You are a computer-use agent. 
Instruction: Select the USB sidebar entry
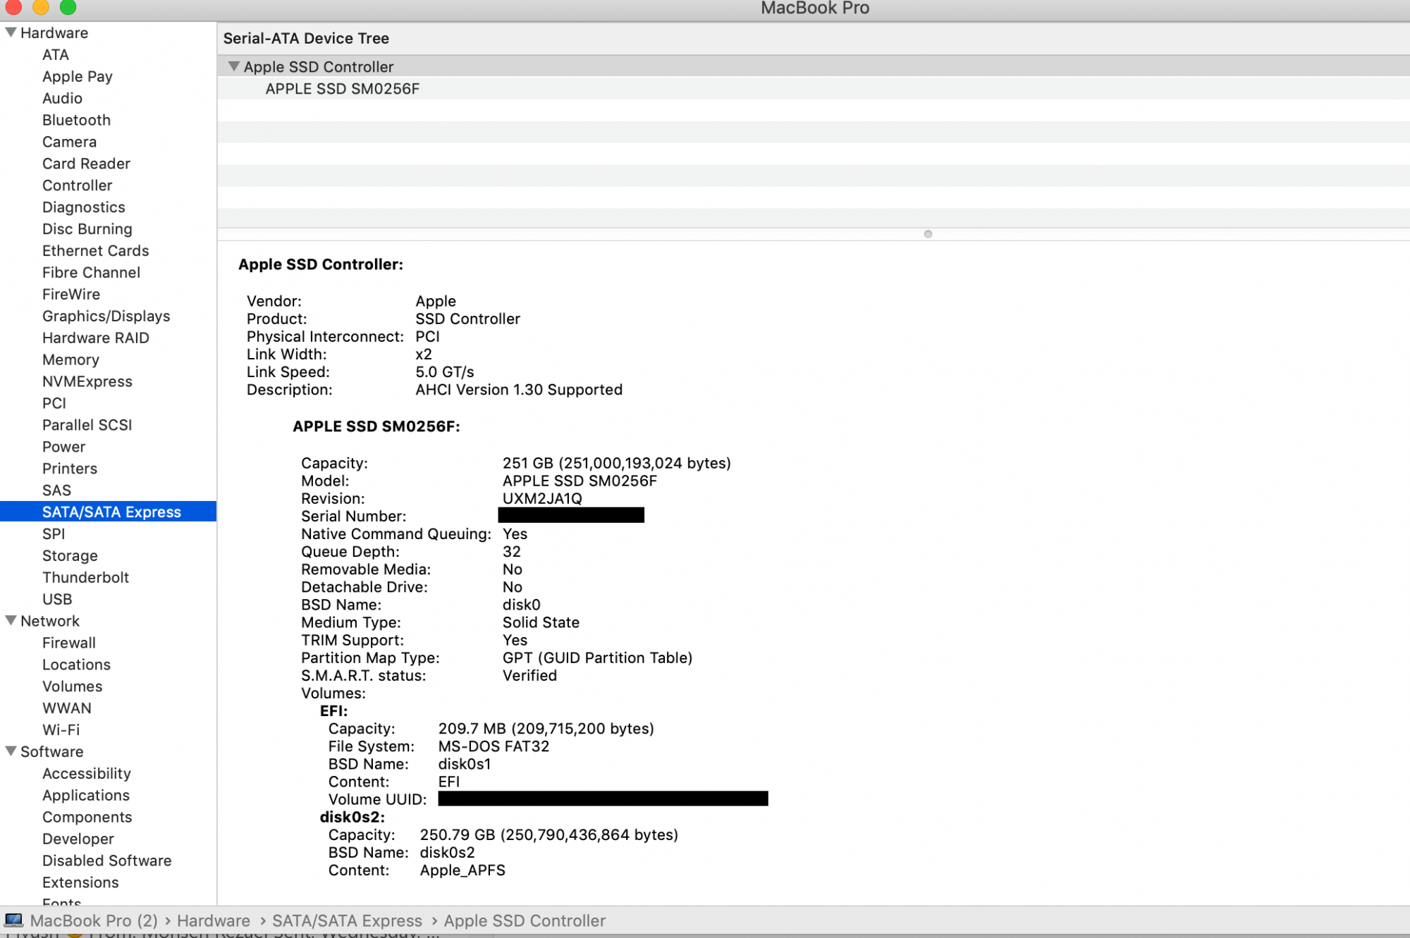point(57,599)
